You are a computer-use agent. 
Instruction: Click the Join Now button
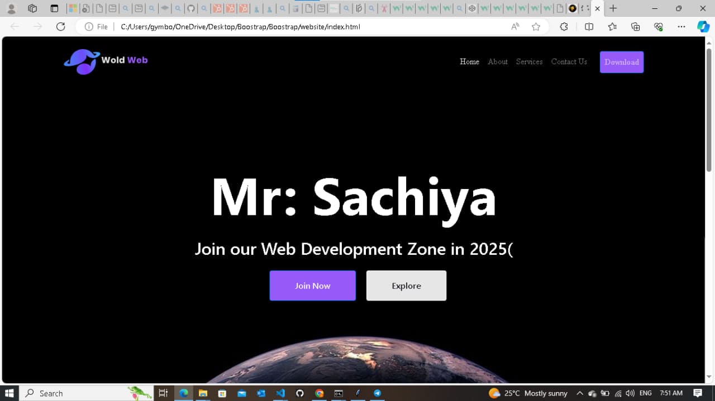pyautogui.click(x=312, y=286)
